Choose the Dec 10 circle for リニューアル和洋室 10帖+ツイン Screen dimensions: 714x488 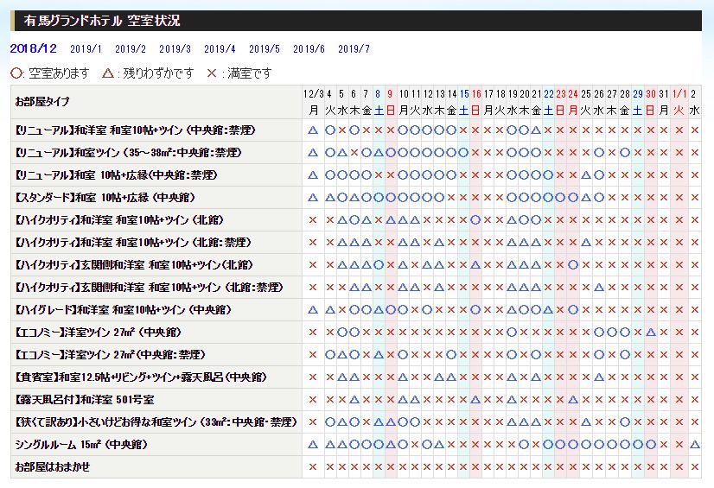click(x=403, y=130)
